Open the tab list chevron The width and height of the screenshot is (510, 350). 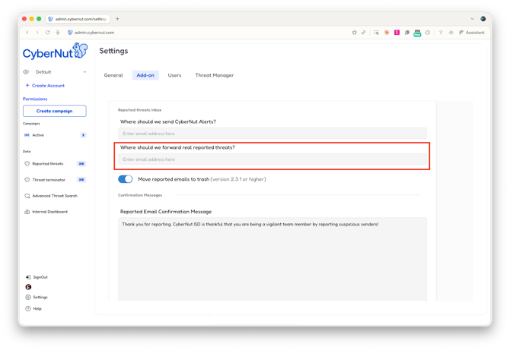click(472, 19)
